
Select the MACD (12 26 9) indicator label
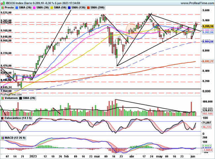pyautogui.click(x=14, y=138)
